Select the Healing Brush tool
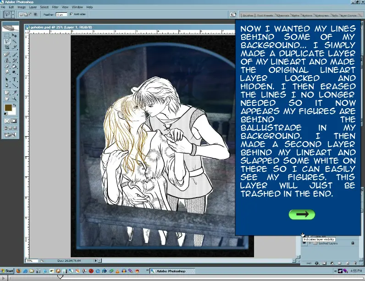This screenshot has height=281, width=365. 7,55
